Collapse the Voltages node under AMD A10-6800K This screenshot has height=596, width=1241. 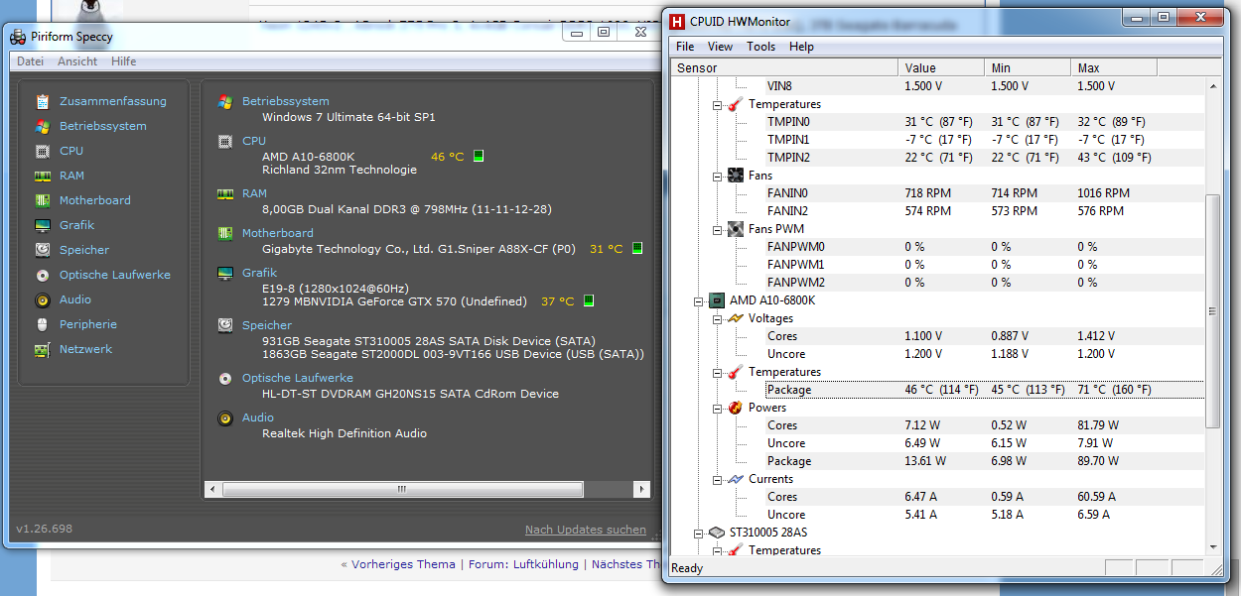click(x=718, y=318)
